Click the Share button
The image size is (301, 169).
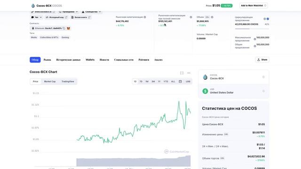262,60
